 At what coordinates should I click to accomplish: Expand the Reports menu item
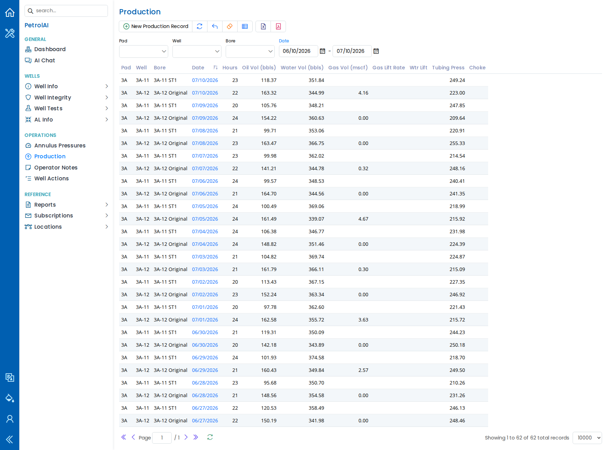[66, 205]
